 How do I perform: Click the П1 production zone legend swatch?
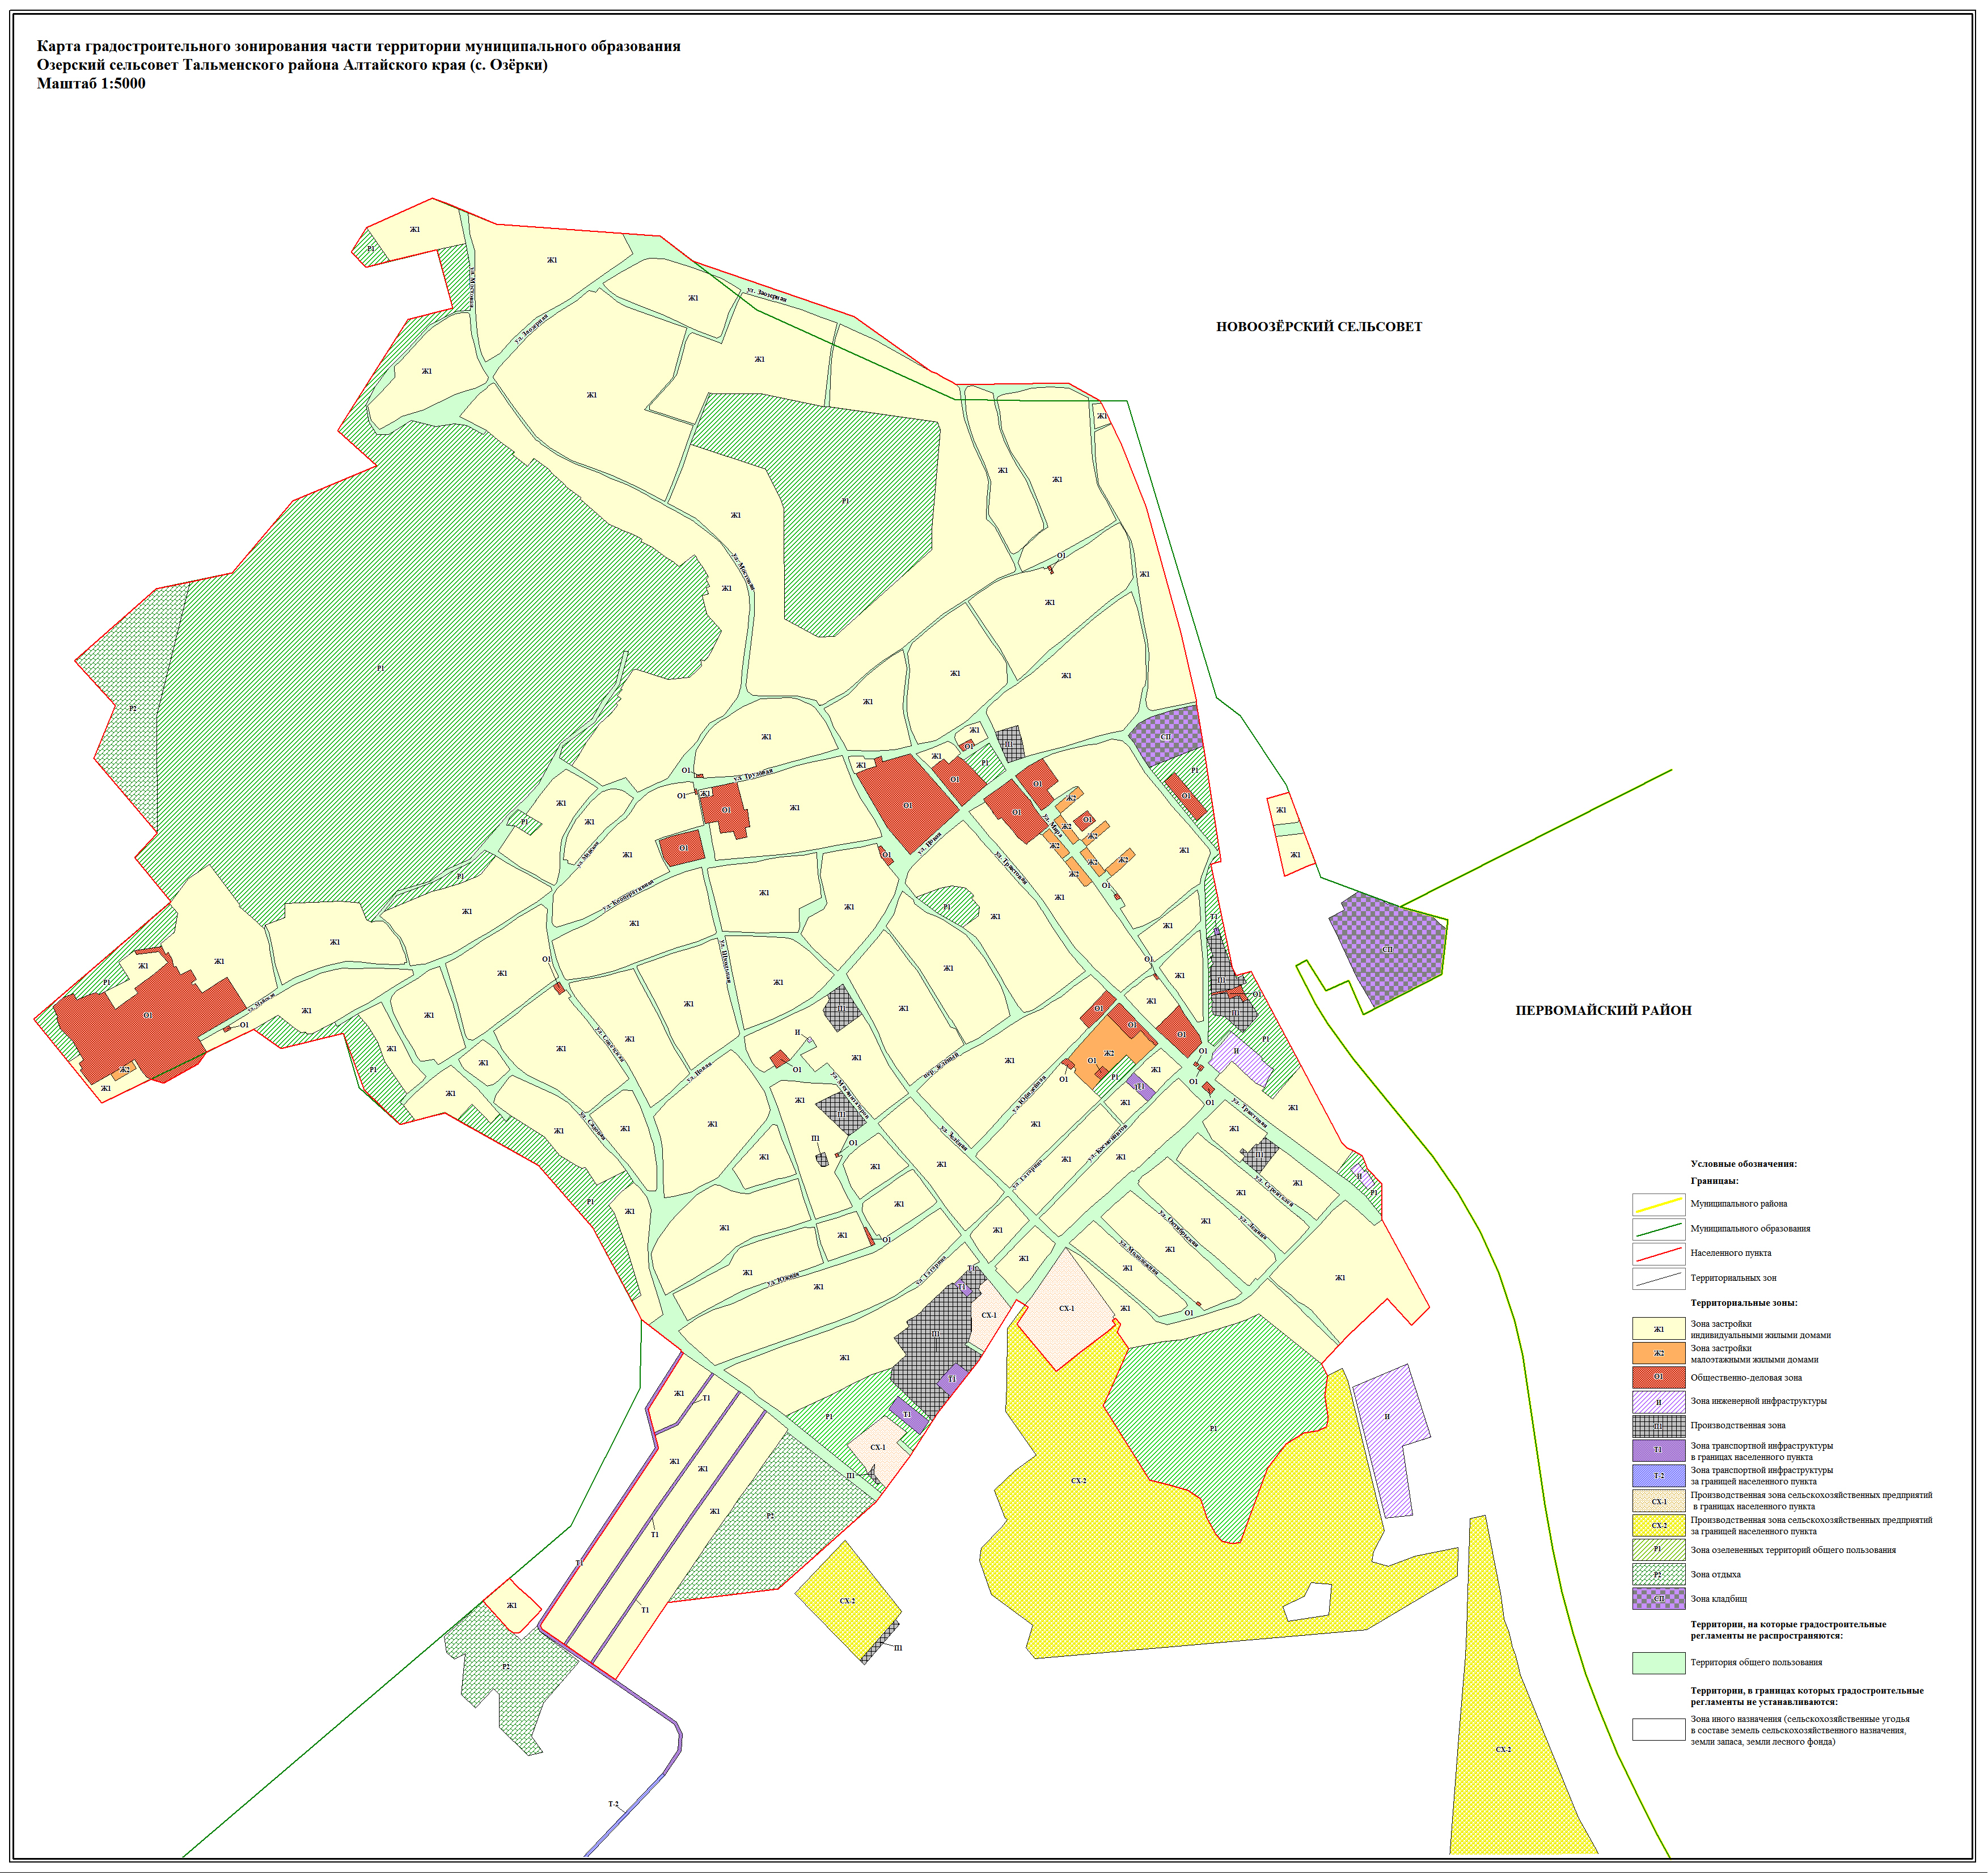point(1658,1426)
